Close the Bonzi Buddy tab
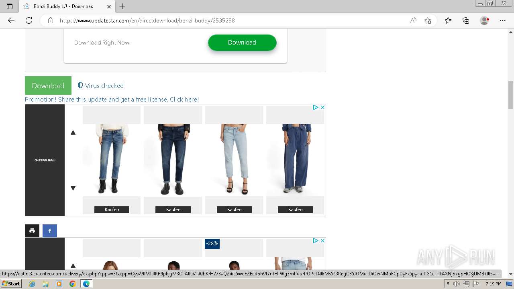The image size is (514, 289). pyautogui.click(x=109, y=6)
